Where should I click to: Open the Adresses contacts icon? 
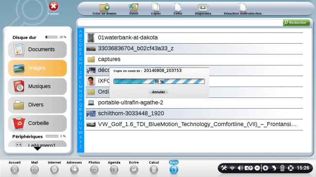pyautogui.click(x=74, y=170)
